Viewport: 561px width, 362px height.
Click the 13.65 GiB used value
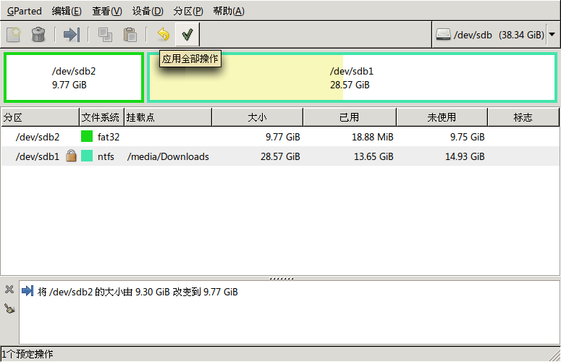click(x=374, y=156)
